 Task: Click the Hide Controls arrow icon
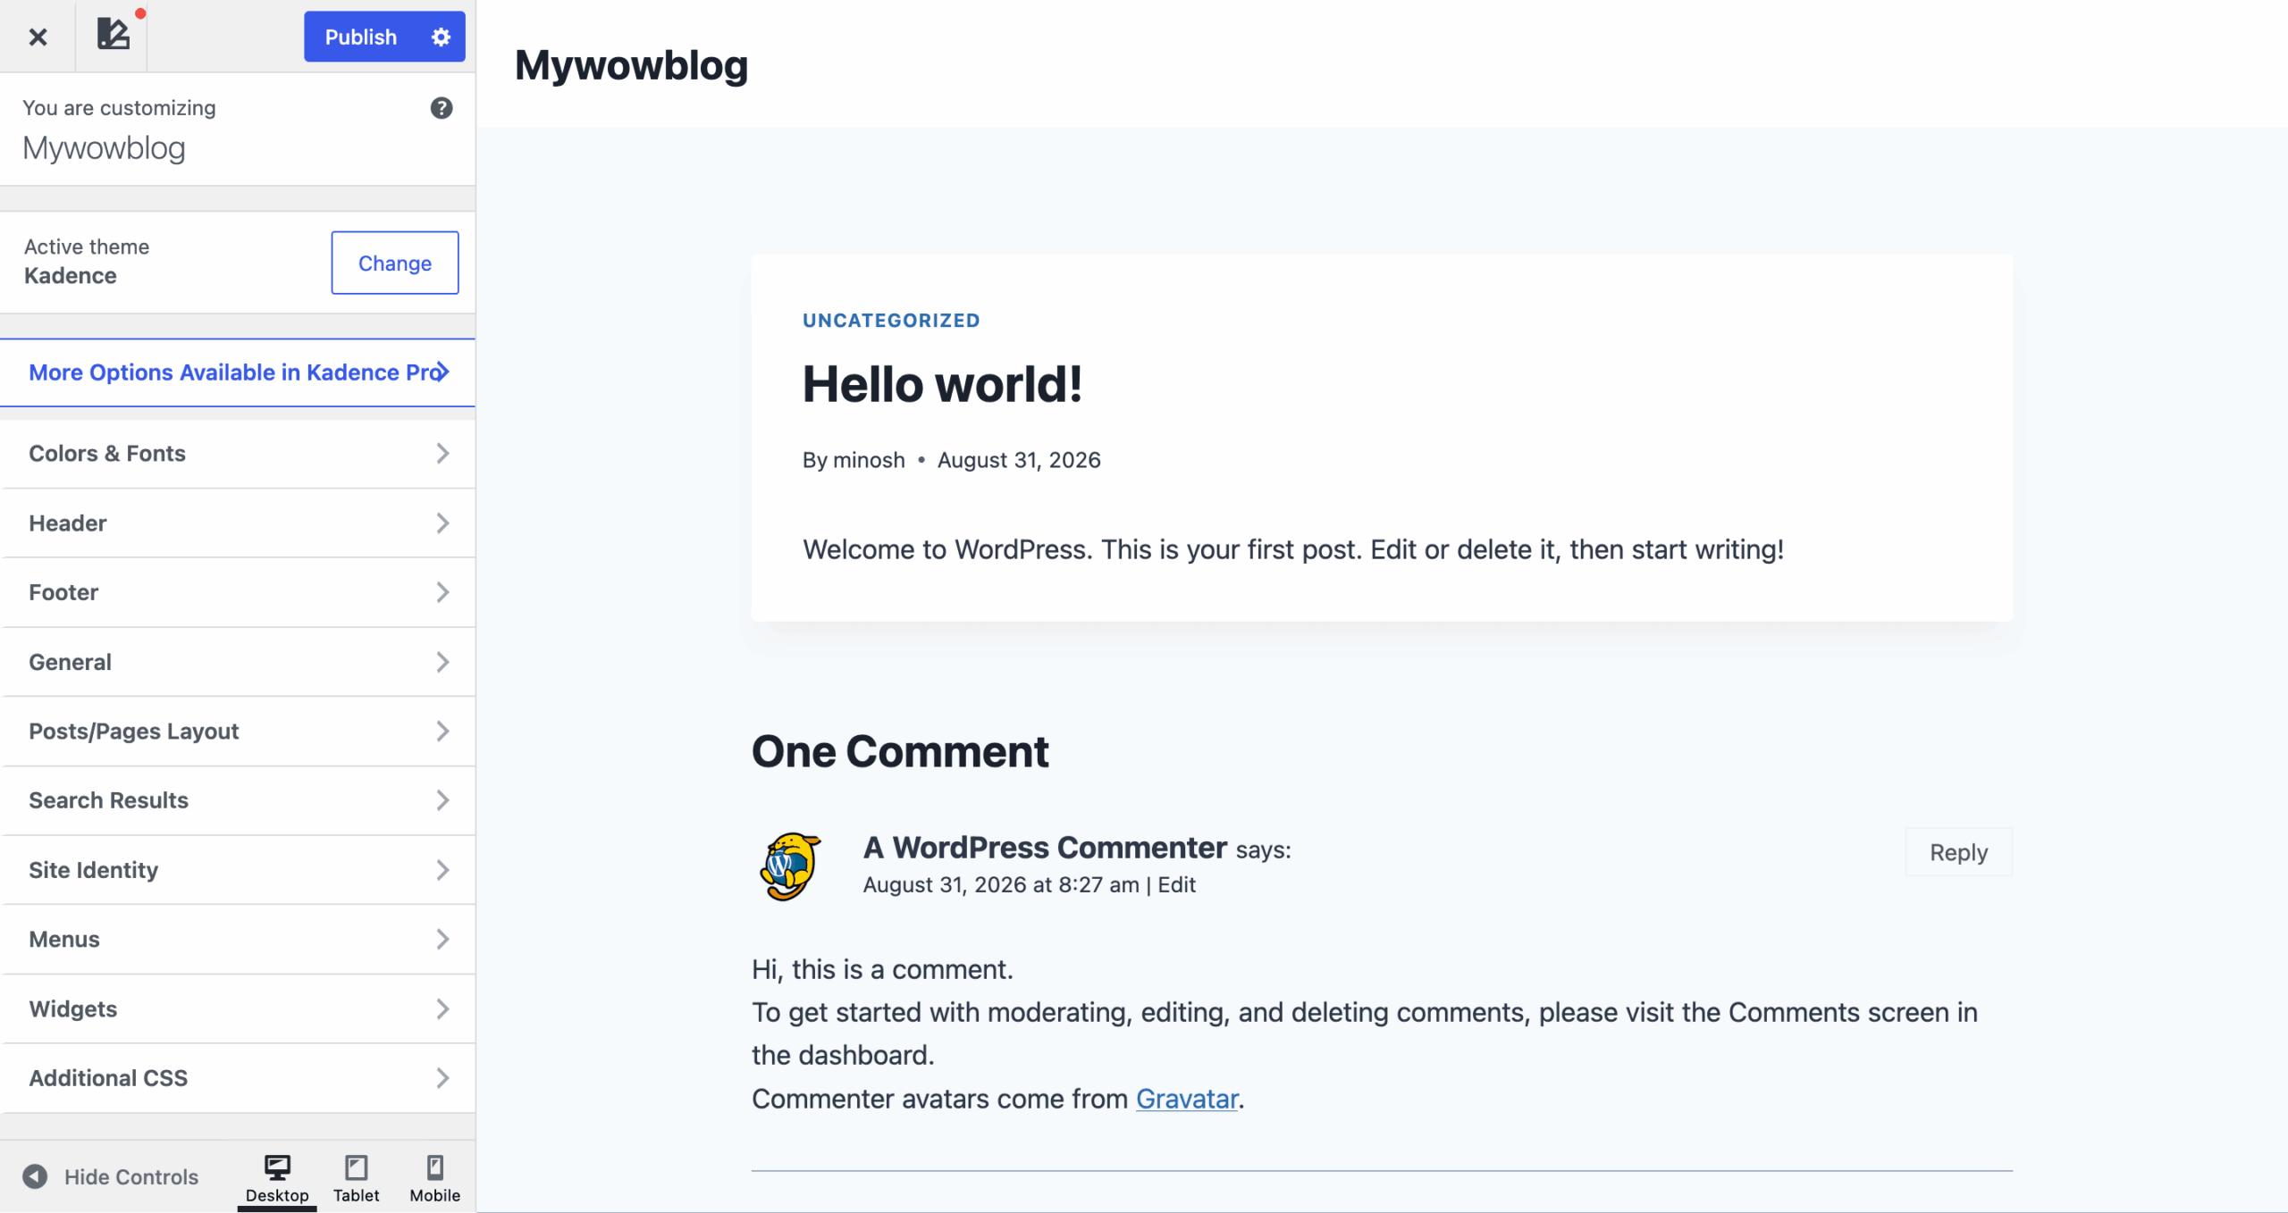(35, 1176)
